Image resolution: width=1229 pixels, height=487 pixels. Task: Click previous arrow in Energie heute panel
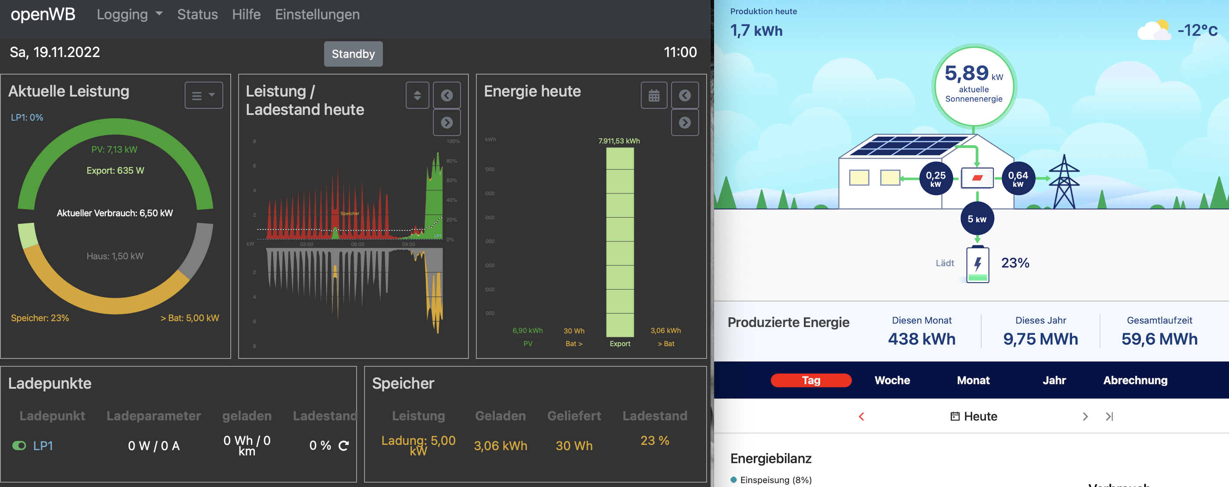[x=685, y=96]
